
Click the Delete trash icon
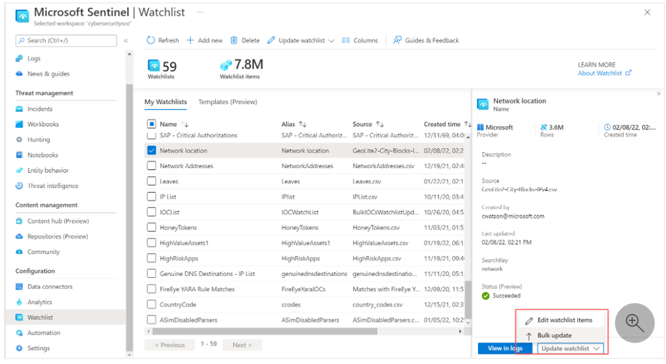pyautogui.click(x=233, y=41)
